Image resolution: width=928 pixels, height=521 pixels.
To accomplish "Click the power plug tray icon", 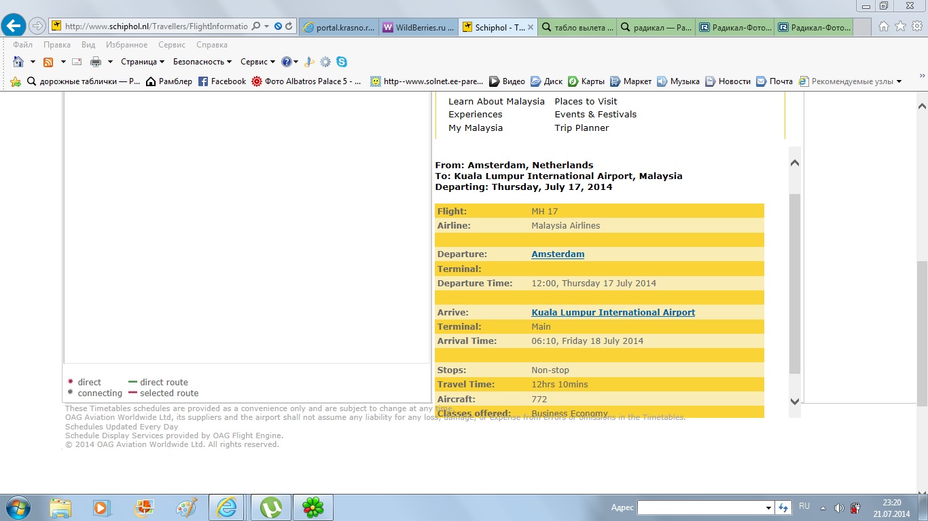I will click(855, 507).
